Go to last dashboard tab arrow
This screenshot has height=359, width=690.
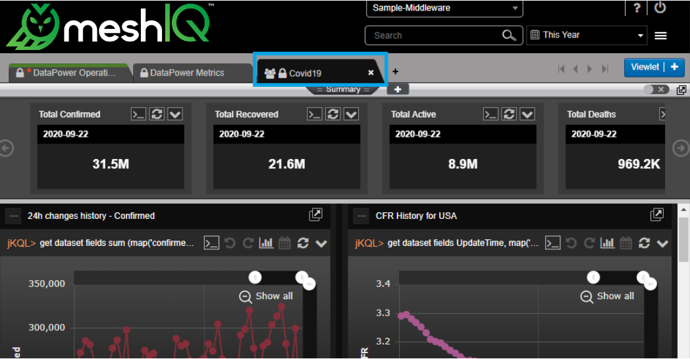click(605, 69)
